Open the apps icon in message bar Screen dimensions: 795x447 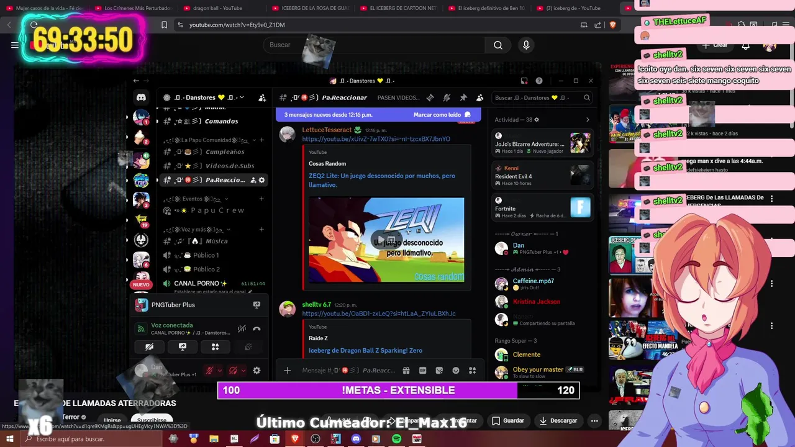(x=472, y=371)
